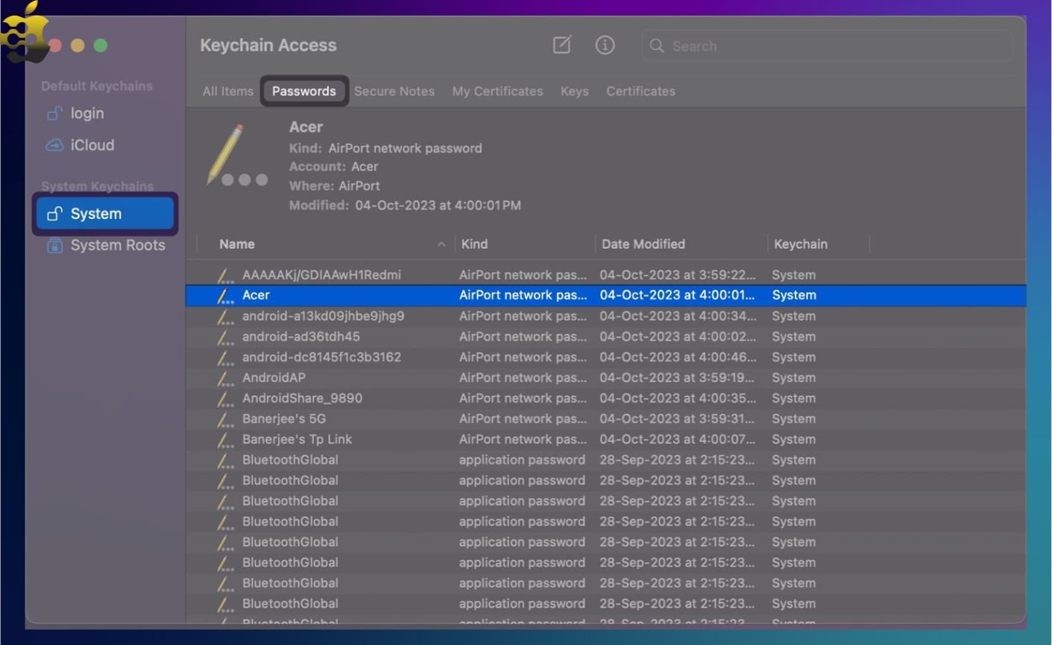The width and height of the screenshot is (1052, 645).
Task: Sort the list by the Name column header
Action: 237,244
